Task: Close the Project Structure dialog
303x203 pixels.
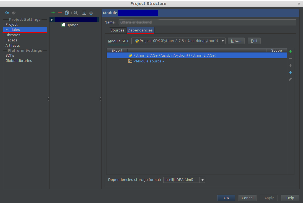Action: pyautogui.click(x=299, y=4)
